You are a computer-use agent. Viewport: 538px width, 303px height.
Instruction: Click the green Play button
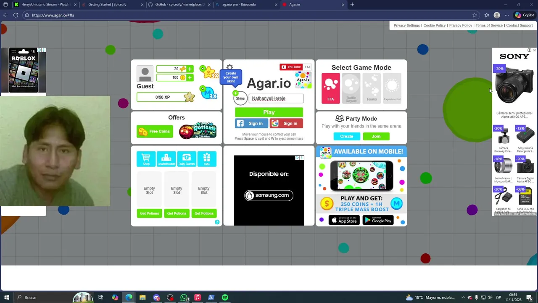pos(269,112)
